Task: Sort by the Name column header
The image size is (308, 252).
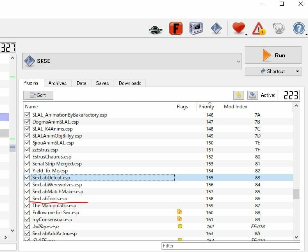Action: coord(99,107)
